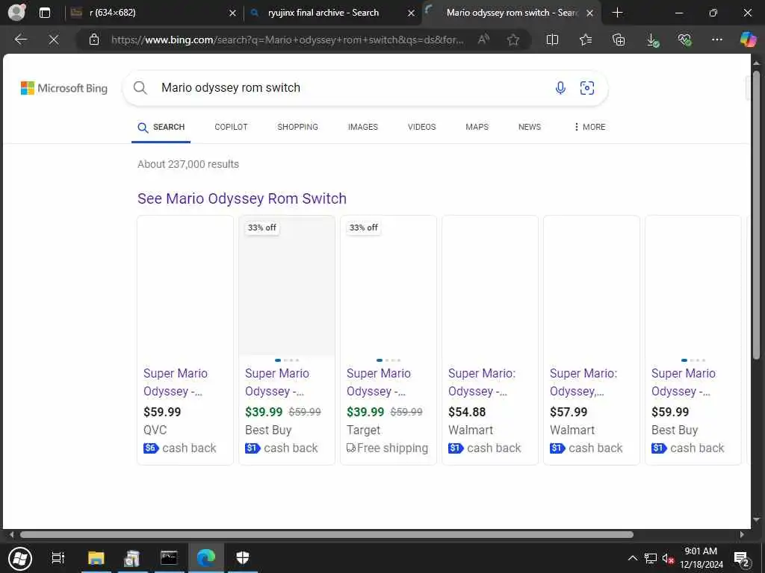Click the Target 33% off badge
Image resolution: width=765 pixels, height=573 pixels.
point(364,228)
